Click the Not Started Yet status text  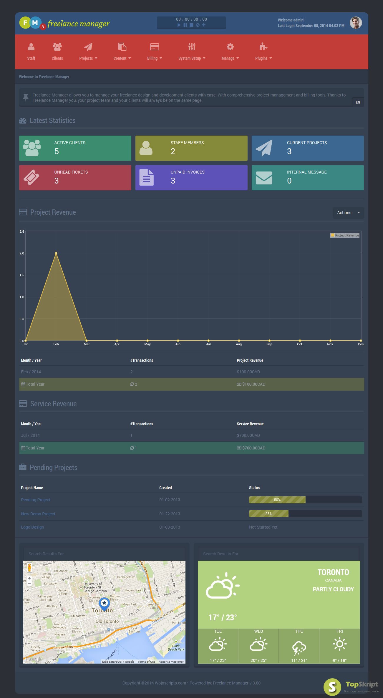pos(263,527)
